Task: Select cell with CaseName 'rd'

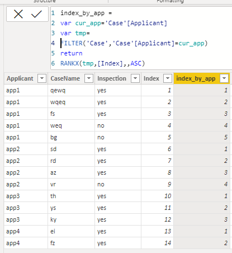Action: click(71, 161)
